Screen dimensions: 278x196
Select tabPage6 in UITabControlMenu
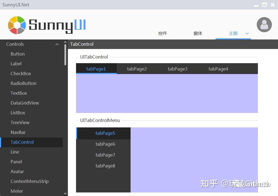(x=105, y=144)
